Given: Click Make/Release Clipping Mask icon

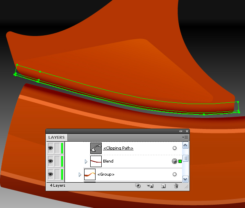Looking at the screenshot, I should [x=138, y=186].
